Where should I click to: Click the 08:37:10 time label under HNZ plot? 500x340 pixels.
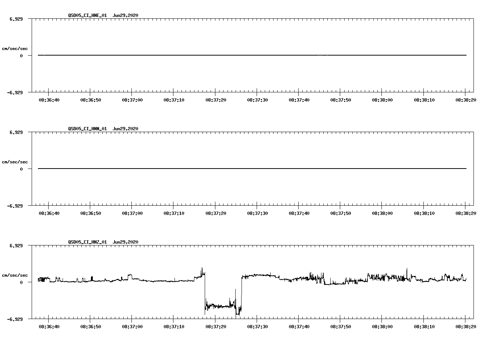pyautogui.click(x=174, y=327)
